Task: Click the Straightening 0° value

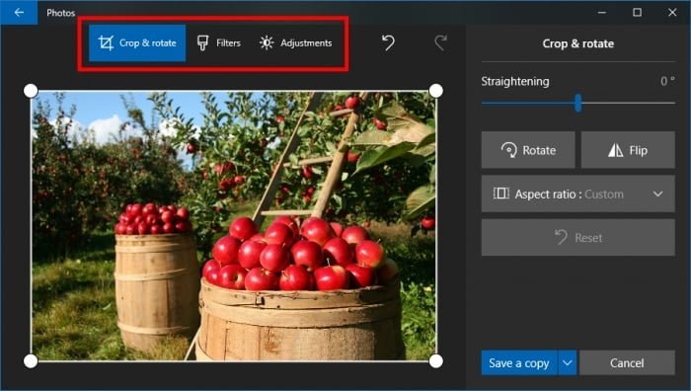Action: point(667,81)
